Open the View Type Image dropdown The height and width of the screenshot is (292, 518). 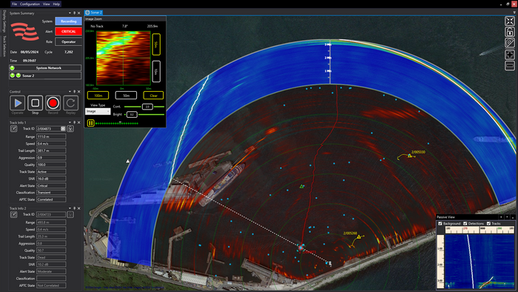[98, 111]
